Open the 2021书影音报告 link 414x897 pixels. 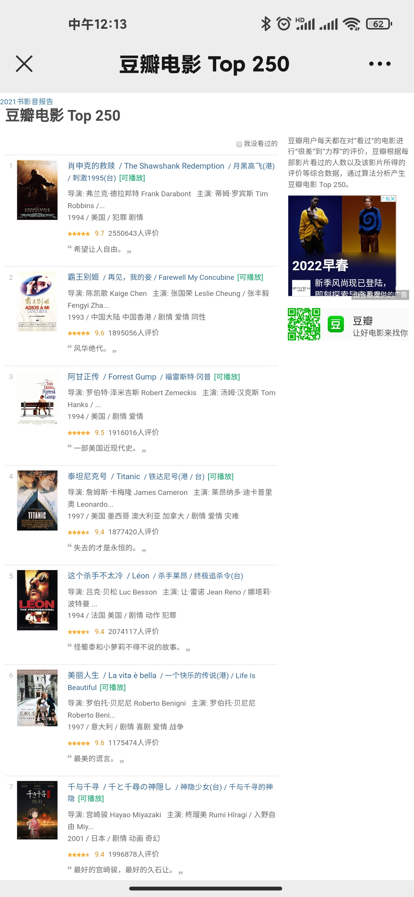pyautogui.click(x=26, y=102)
